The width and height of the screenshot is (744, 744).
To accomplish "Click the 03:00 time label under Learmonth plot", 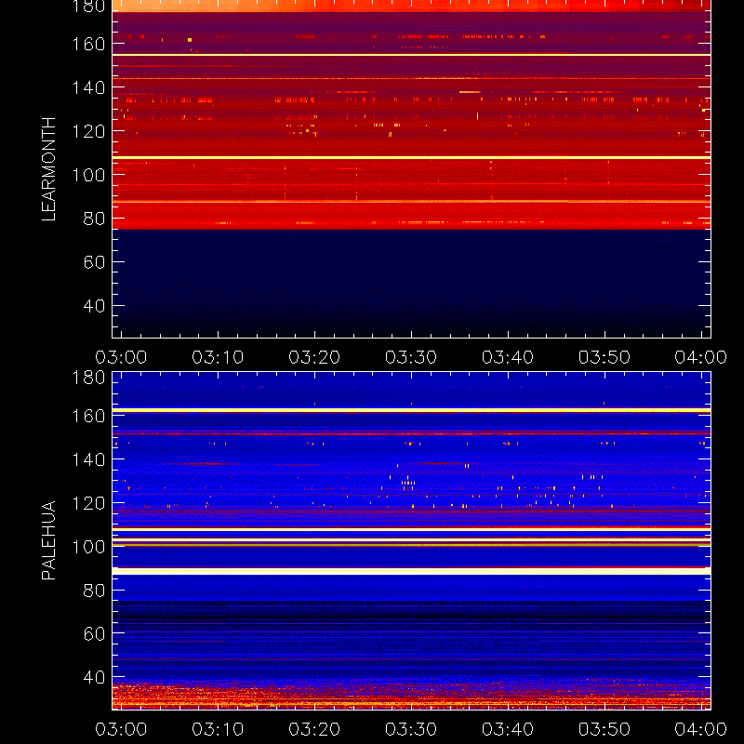I will pos(121,357).
